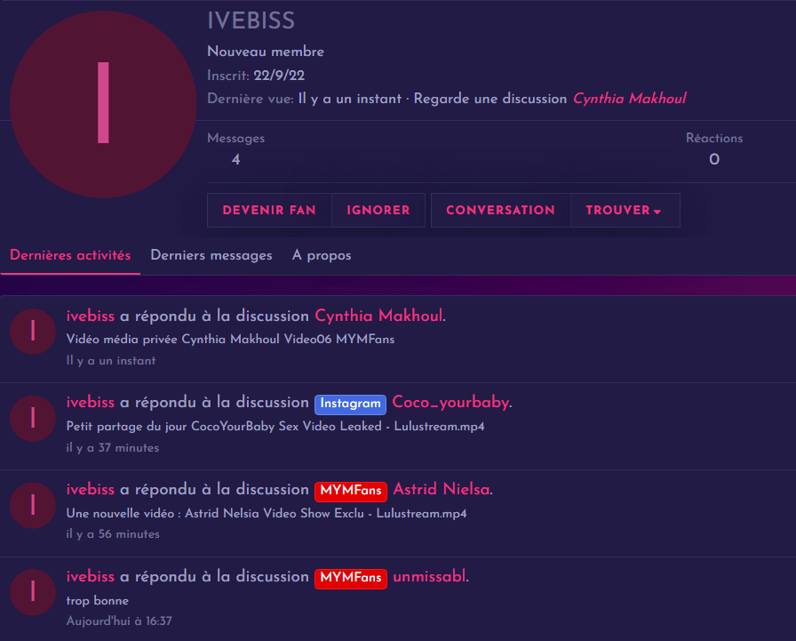This screenshot has width=796, height=641.
Task: Switch to the Derniers messages tab
Action: pyautogui.click(x=211, y=256)
